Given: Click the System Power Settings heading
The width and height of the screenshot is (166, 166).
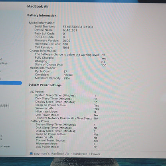Looking at the screenshot, I should coord(45,85).
